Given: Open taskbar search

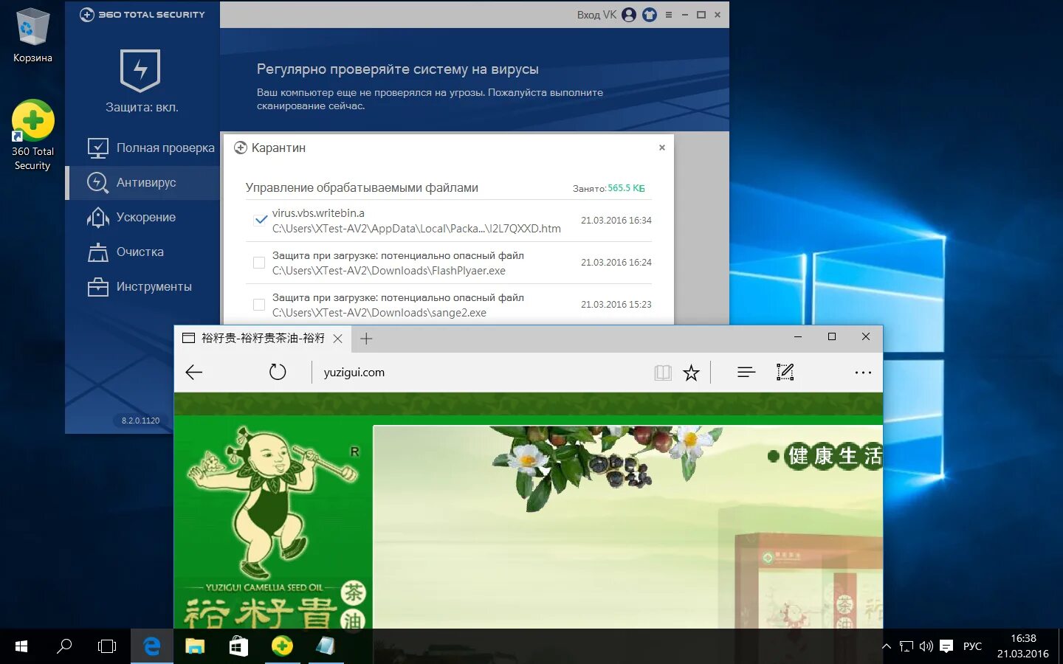Looking at the screenshot, I should pyautogui.click(x=64, y=646).
